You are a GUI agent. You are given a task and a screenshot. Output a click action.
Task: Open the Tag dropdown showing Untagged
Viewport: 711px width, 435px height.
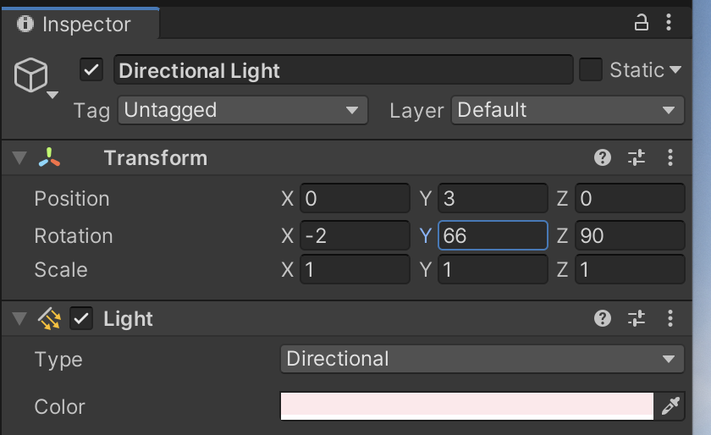242,110
